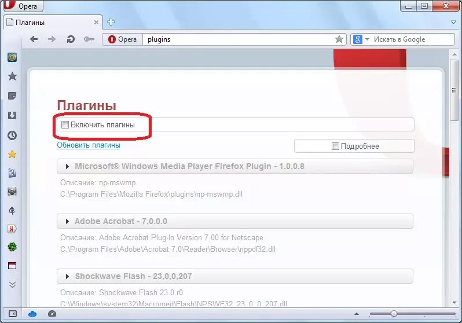462x323 pixels.
Task: Open the closed tabs dropdown arrow
Action: [453, 22]
